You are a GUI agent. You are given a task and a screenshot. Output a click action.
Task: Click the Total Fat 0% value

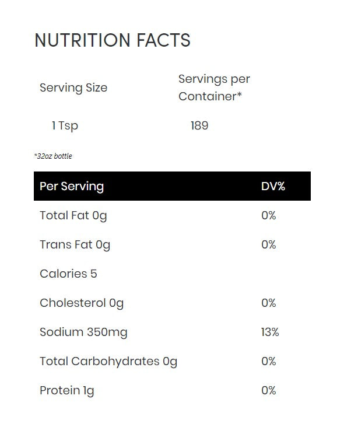[x=268, y=215]
